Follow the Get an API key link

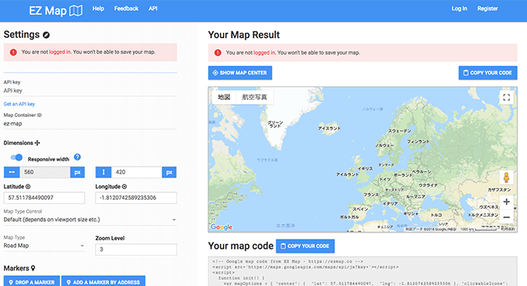19,104
